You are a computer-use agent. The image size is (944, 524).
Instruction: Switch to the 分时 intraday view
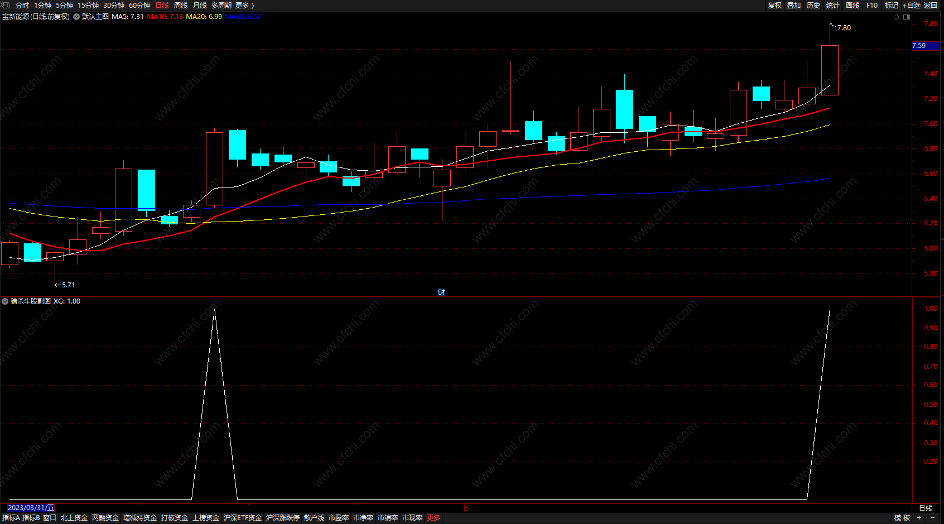coord(22,6)
